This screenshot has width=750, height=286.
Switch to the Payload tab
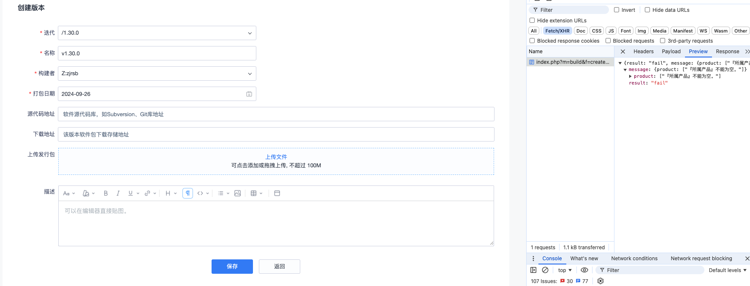point(671,52)
